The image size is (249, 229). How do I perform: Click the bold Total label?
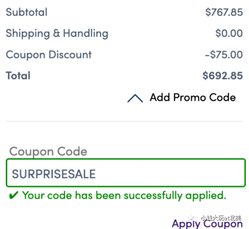pos(18,76)
